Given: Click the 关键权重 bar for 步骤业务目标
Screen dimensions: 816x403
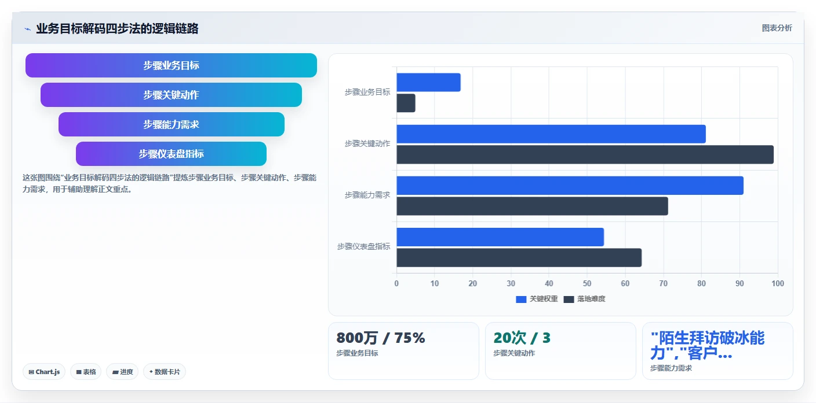Looking at the screenshot, I should (x=428, y=82).
